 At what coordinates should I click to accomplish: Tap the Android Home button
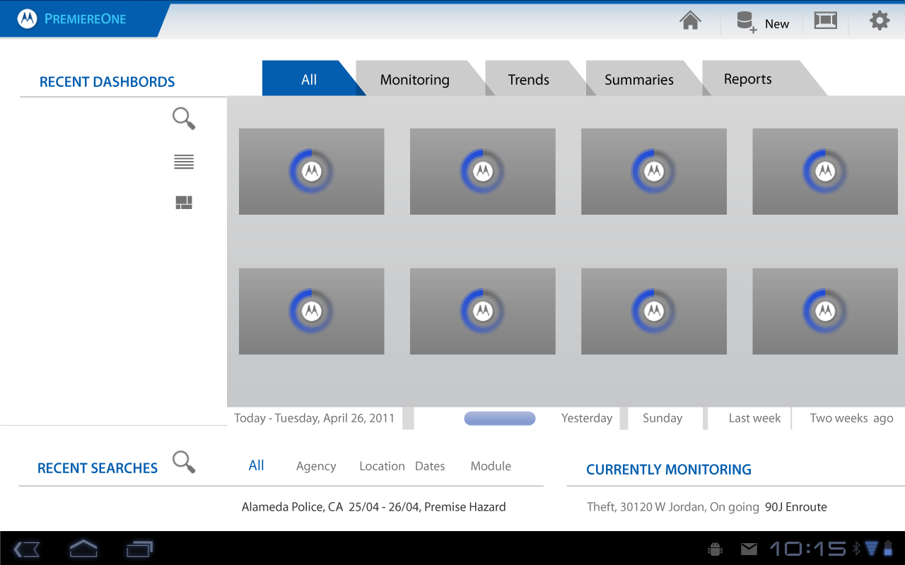pos(83,548)
